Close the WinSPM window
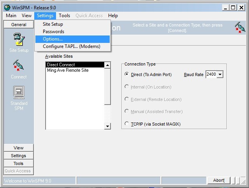 pos(241,8)
